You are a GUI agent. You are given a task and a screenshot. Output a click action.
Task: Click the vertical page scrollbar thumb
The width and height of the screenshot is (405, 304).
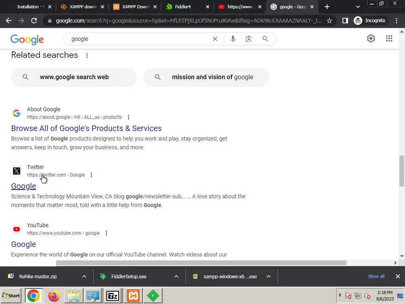pos(402,171)
